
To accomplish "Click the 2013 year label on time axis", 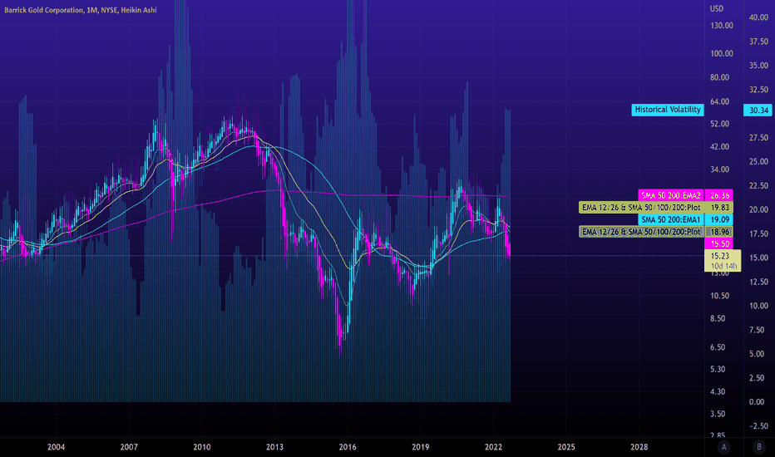I will (x=274, y=447).
